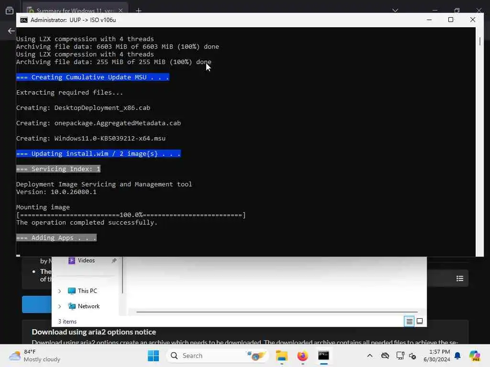490x367 pixels.
Task: Select Network in the navigation pane
Action: (84, 306)
